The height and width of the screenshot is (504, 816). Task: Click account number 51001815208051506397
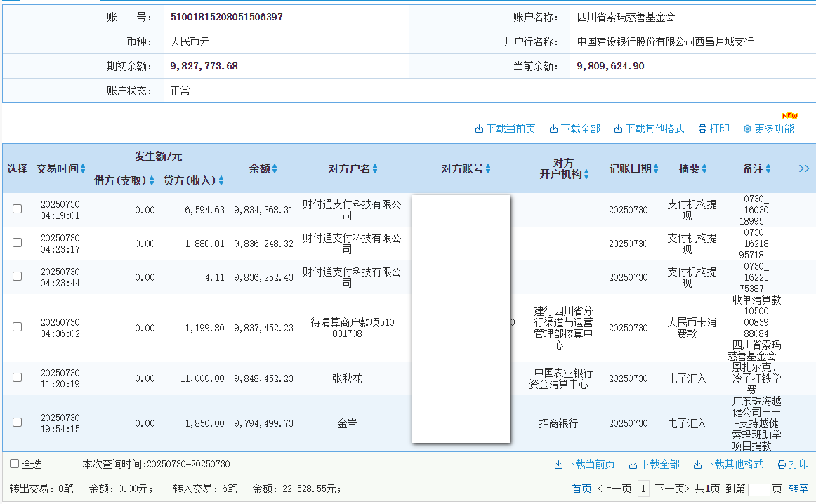pyautogui.click(x=226, y=17)
